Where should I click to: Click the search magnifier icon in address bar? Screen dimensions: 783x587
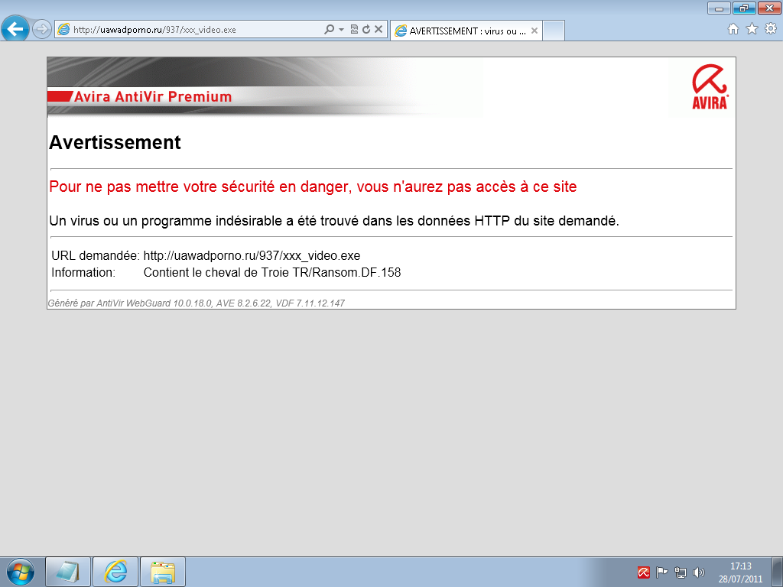[x=329, y=30]
